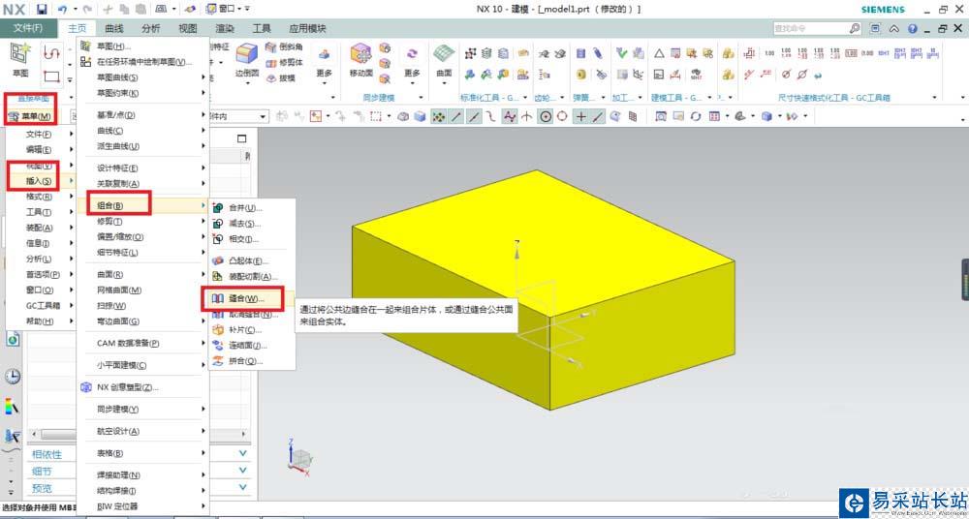Image resolution: width=969 pixels, height=519 pixels.
Task: Toggle the zigzag curve snap button
Action: 510,116
